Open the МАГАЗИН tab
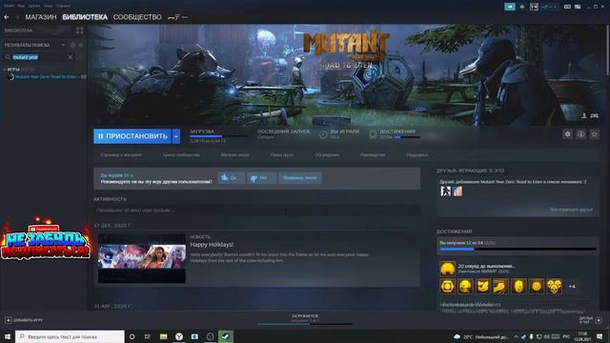The width and height of the screenshot is (610, 343). tap(41, 17)
